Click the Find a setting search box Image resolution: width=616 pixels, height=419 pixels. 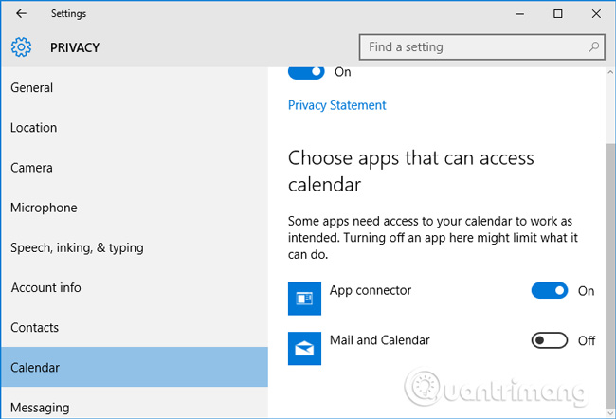[474, 46]
